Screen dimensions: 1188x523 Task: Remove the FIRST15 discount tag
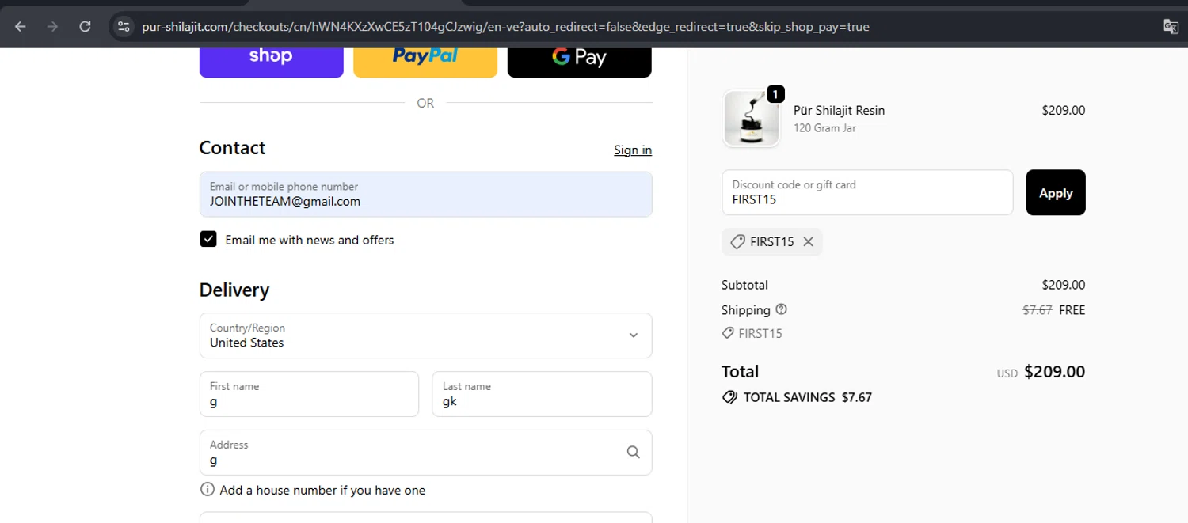[808, 242]
